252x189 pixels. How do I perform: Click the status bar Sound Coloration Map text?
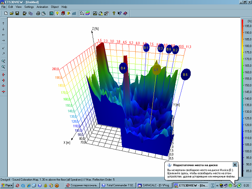(57, 180)
